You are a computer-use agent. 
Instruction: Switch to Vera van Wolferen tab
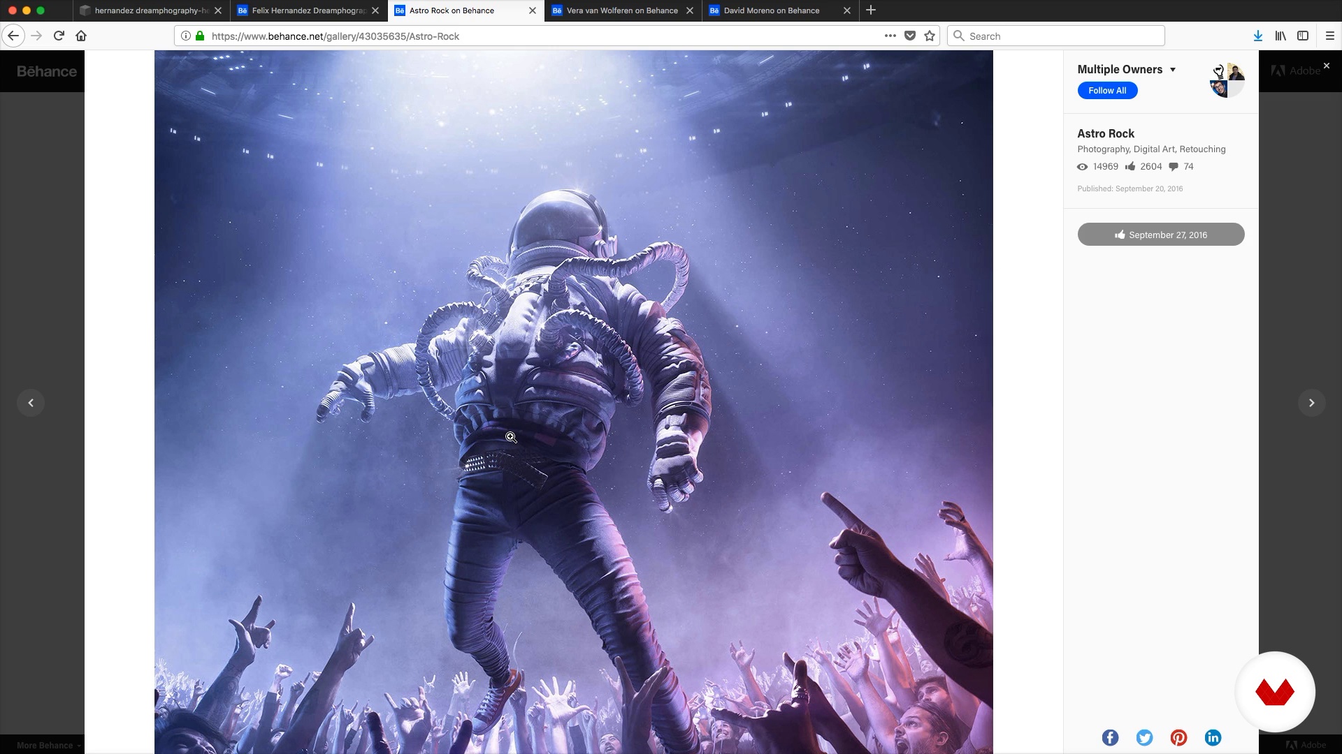point(622,10)
